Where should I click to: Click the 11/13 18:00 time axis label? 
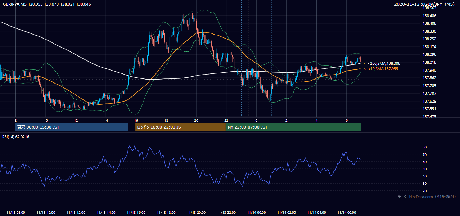(166, 213)
